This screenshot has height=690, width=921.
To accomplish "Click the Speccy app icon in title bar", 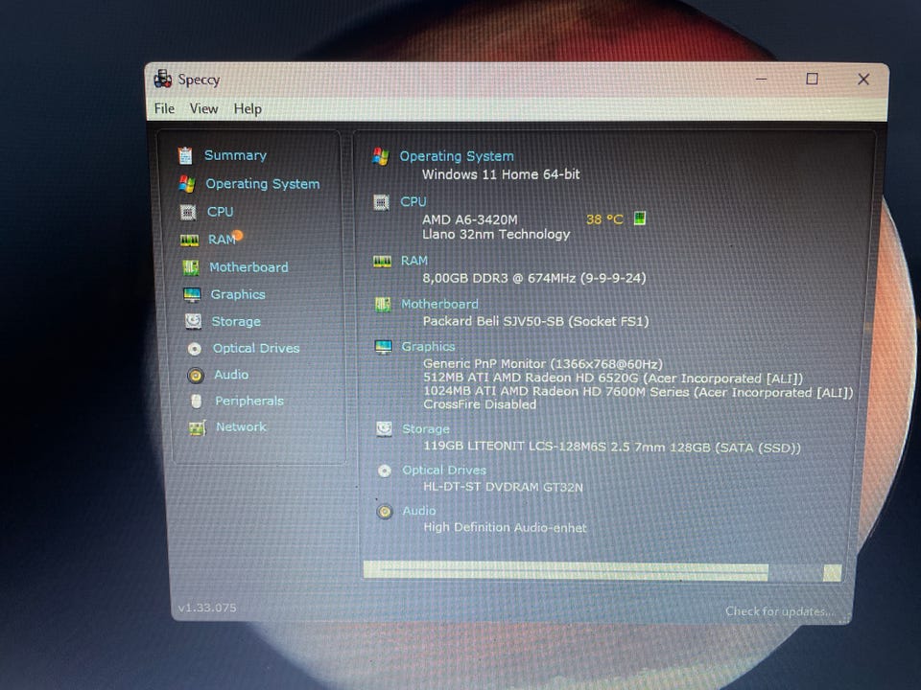I will 163,79.
